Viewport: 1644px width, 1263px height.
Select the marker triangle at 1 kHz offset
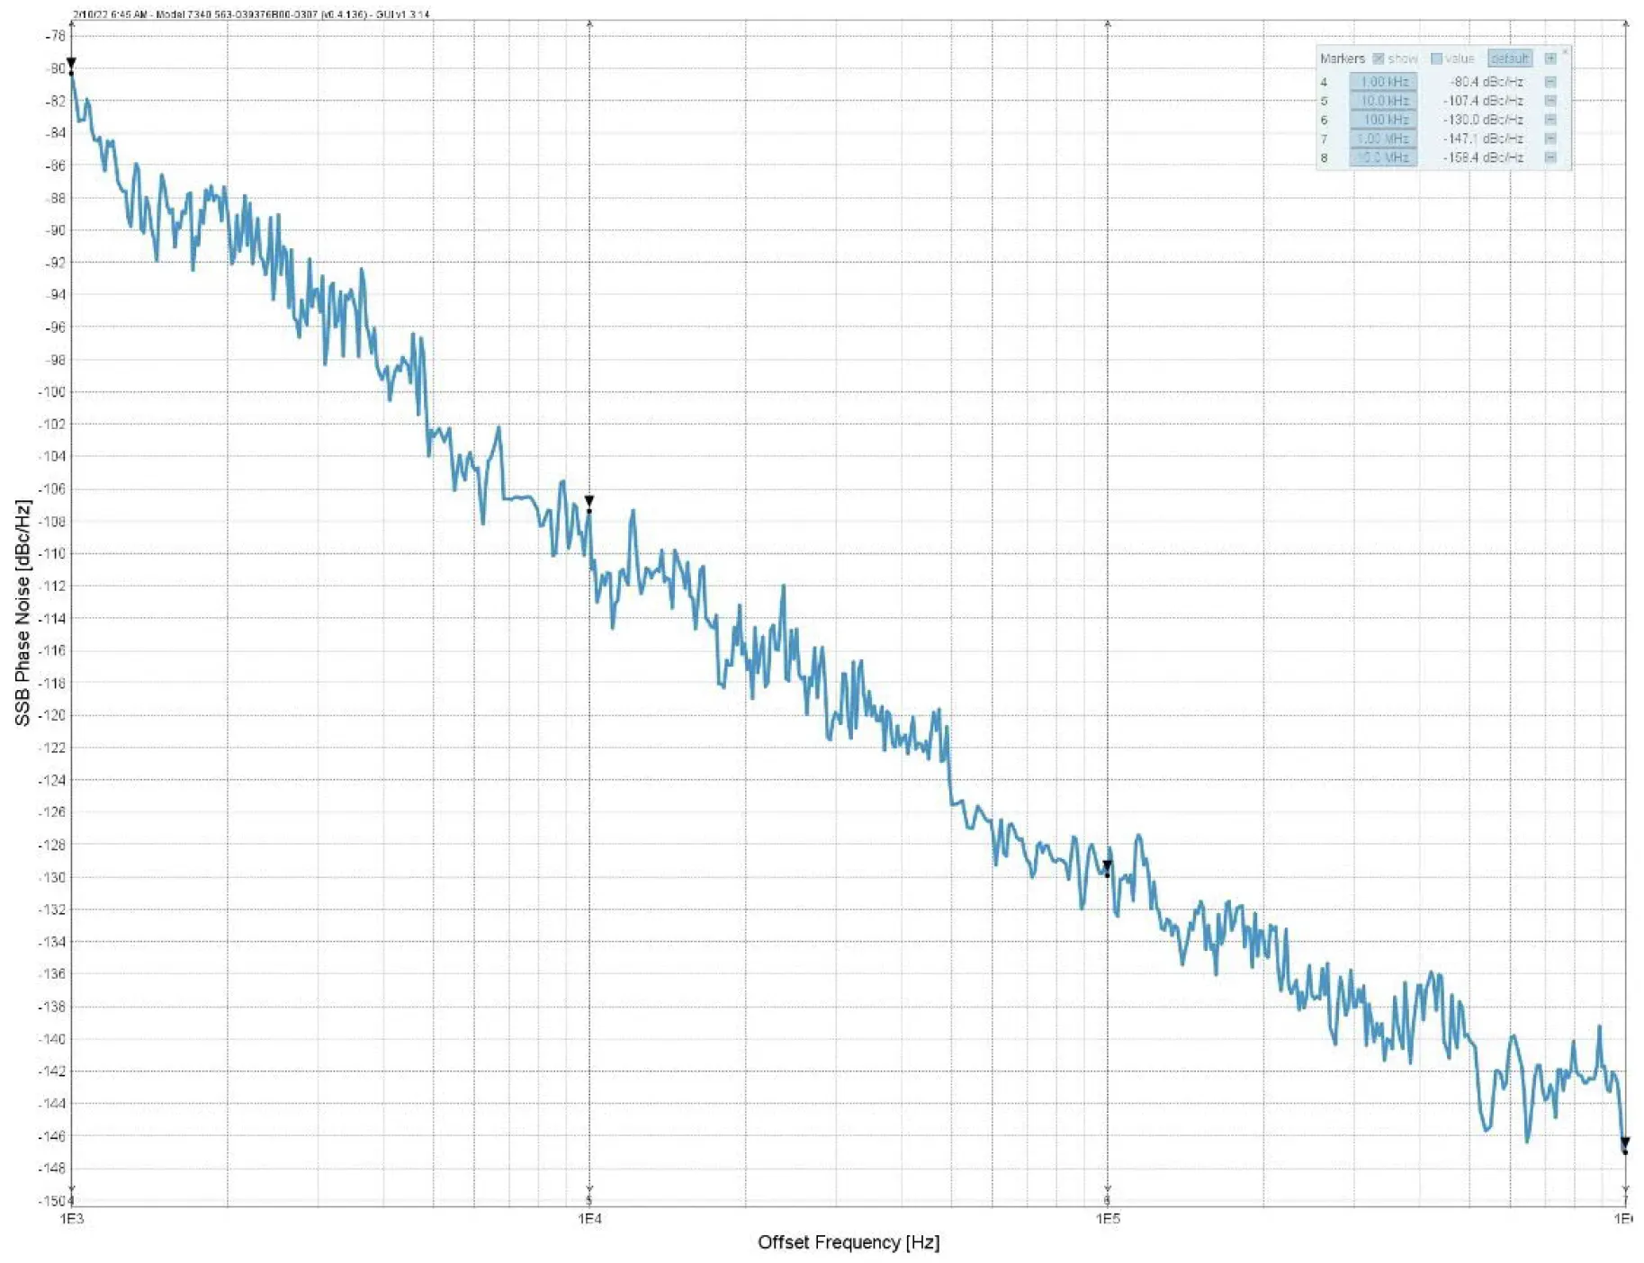click(x=69, y=63)
